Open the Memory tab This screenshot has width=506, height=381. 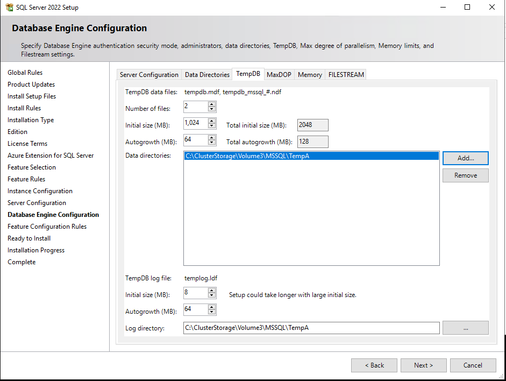point(310,75)
